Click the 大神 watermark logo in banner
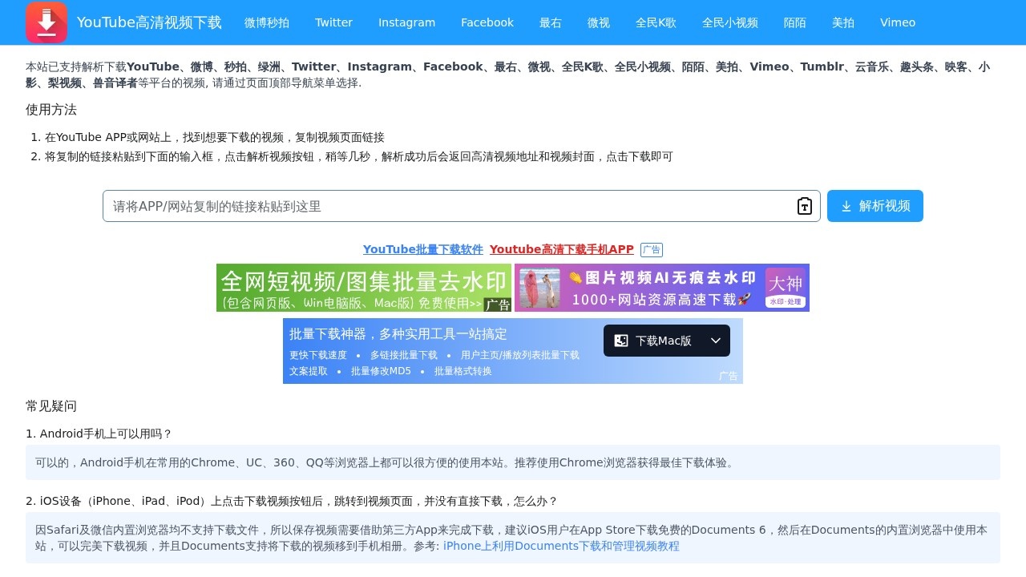The width and height of the screenshot is (1026, 577). [x=785, y=288]
